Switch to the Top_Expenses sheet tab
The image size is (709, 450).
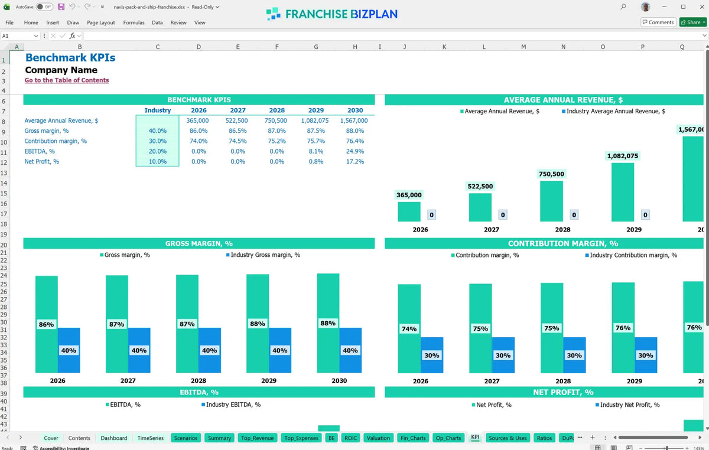coord(301,438)
